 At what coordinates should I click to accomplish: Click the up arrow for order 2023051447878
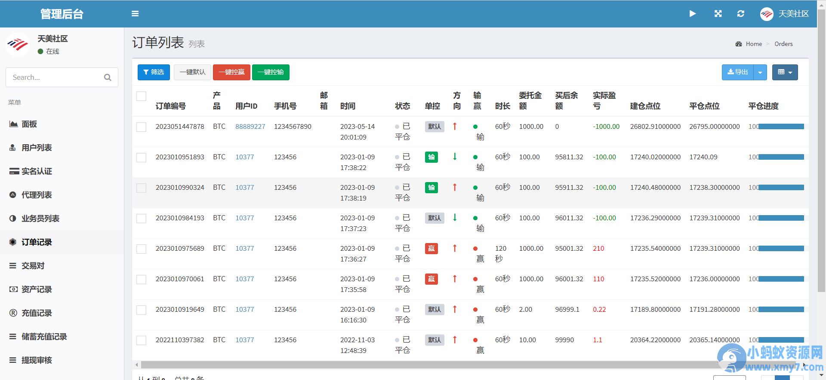(x=455, y=126)
